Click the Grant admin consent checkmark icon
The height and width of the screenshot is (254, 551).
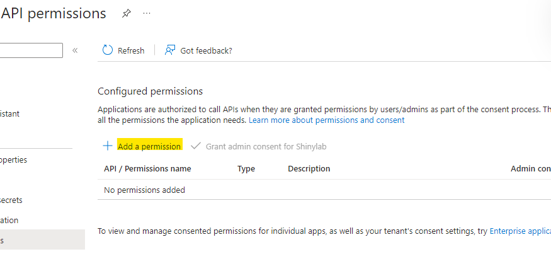195,146
